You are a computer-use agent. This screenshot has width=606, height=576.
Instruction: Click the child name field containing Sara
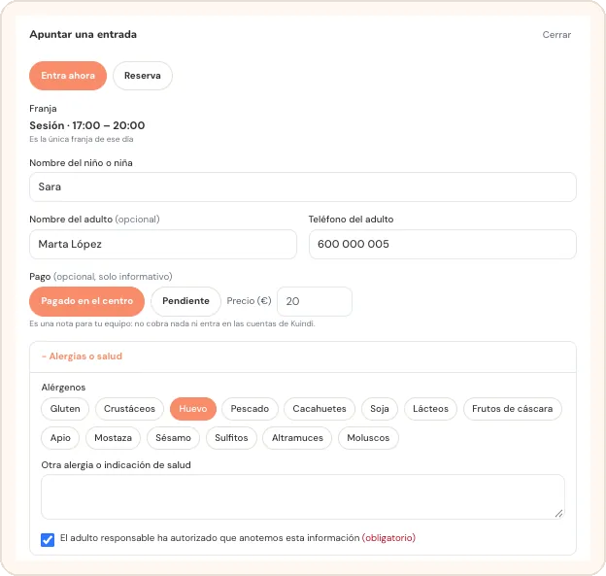pos(303,186)
